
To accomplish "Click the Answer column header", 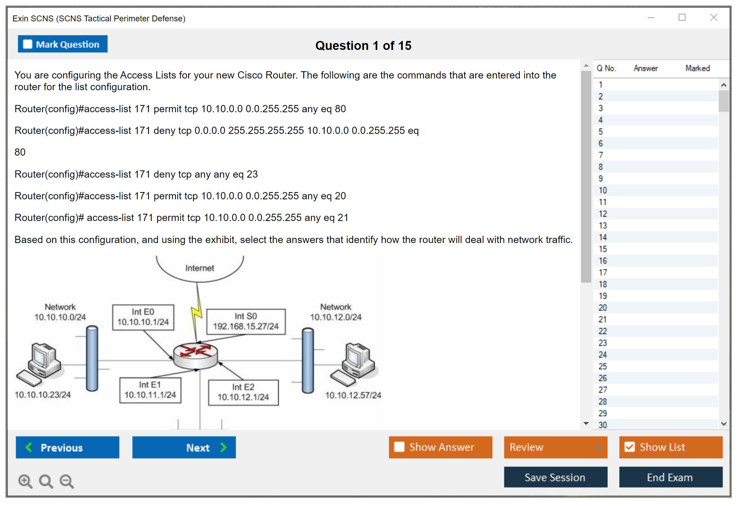I will [x=646, y=68].
